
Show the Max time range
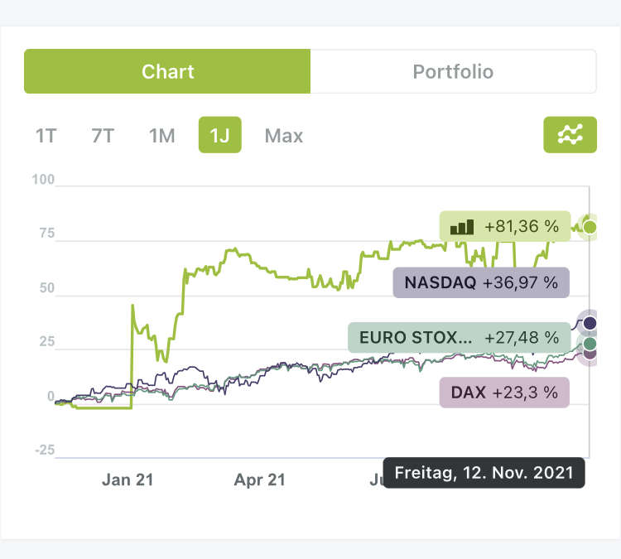click(x=284, y=136)
